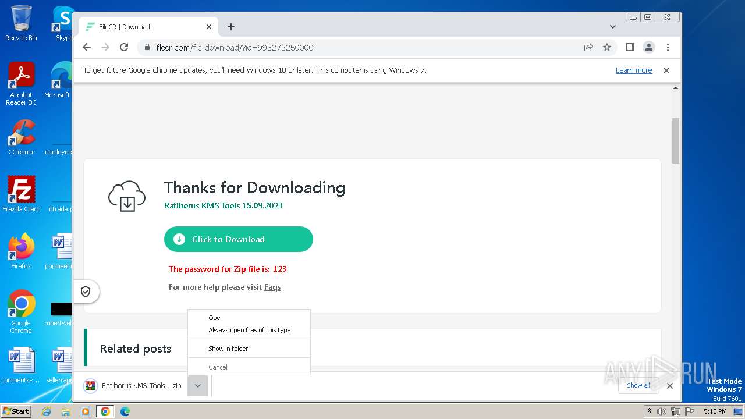Close the downloads shelf
The height and width of the screenshot is (419, 745).
click(x=670, y=386)
